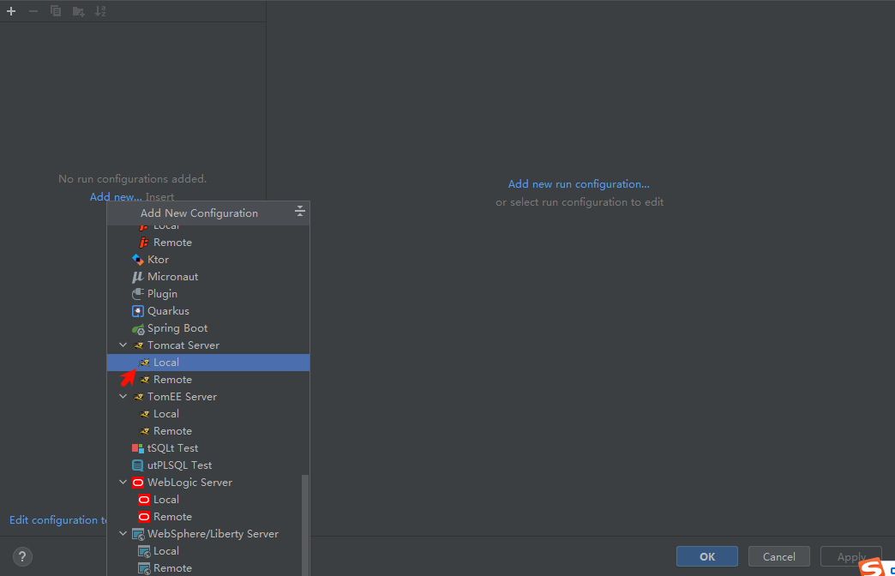Click the configuration list vertical scrollbar
Viewport: 895px width, 576px height.
point(305,525)
